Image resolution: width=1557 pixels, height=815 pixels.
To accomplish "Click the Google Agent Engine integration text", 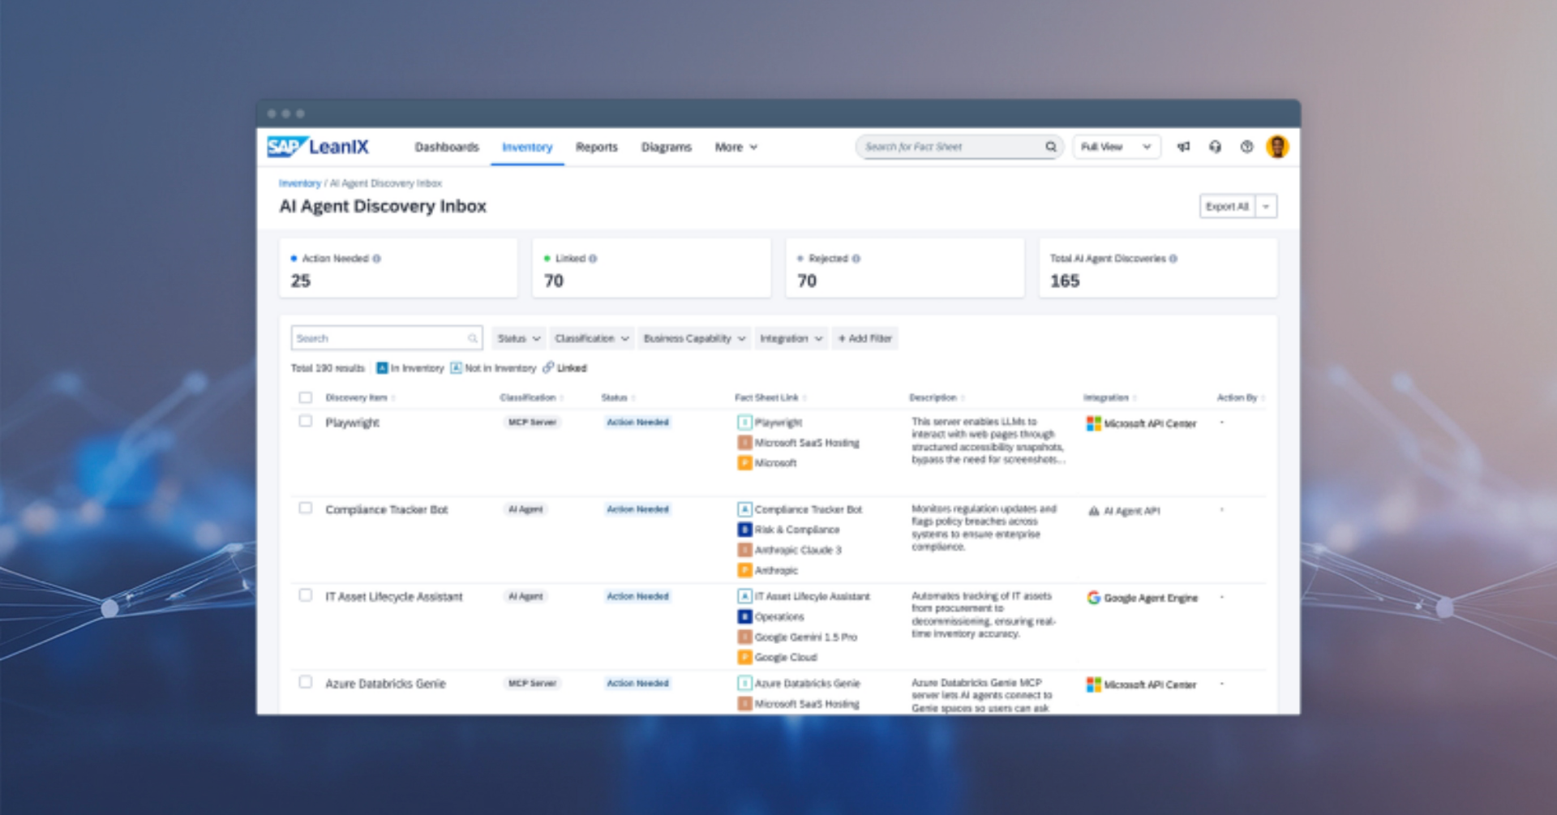I will coord(1151,598).
